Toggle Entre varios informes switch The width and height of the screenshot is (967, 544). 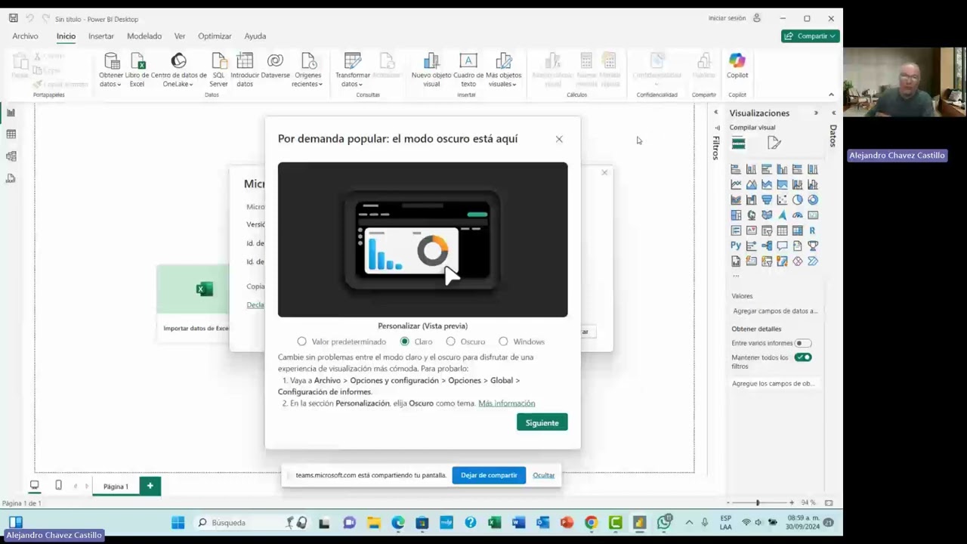click(802, 343)
